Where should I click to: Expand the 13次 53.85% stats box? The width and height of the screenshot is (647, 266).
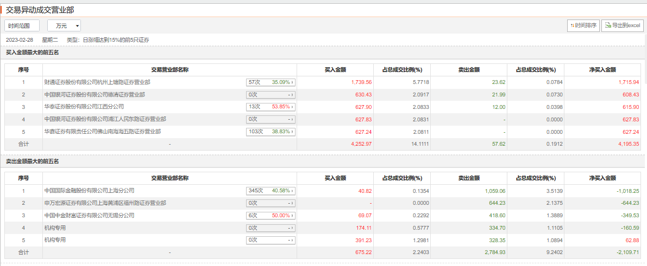(x=271, y=107)
